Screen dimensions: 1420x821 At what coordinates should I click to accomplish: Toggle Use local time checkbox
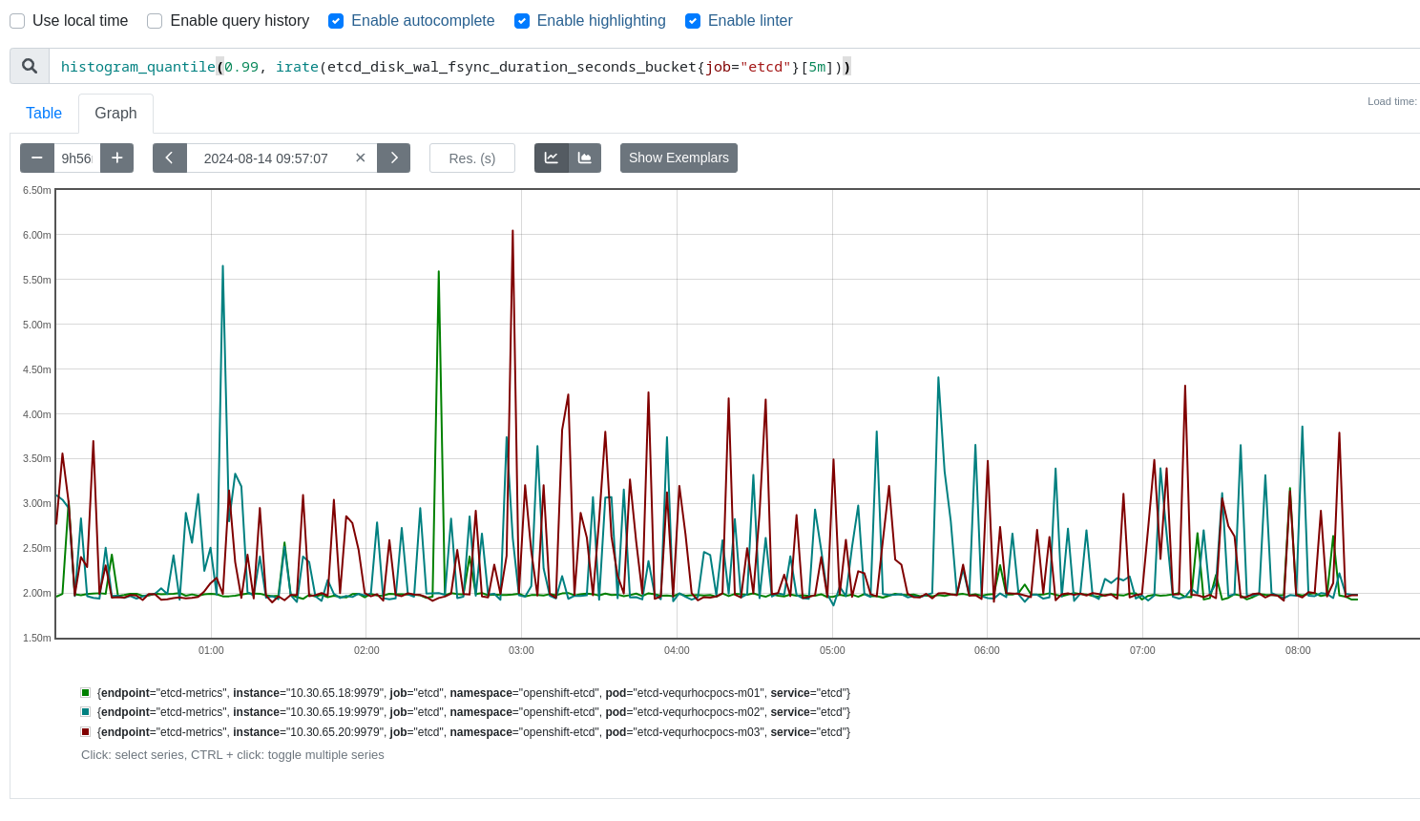pos(17,21)
